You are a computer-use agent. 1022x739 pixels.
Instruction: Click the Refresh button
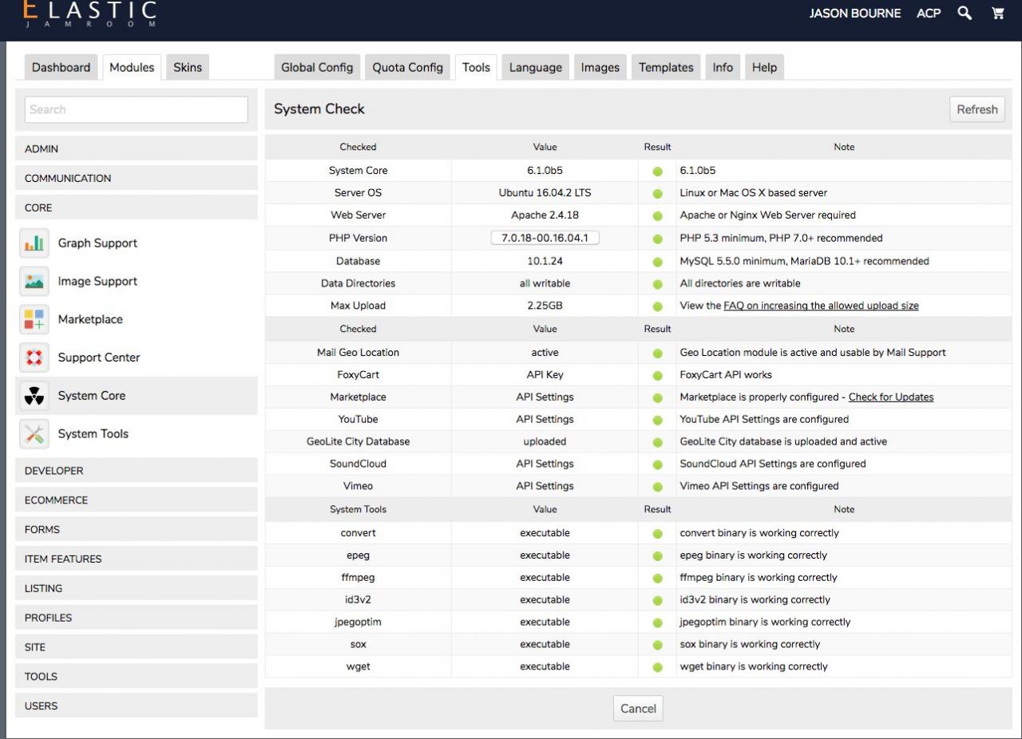(x=976, y=110)
